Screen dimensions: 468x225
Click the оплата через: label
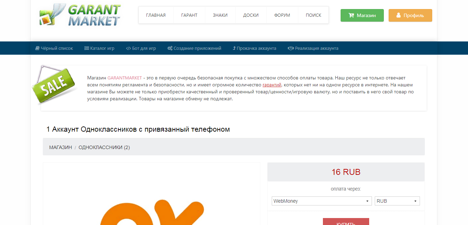pyautogui.click(x=346, y=189)
